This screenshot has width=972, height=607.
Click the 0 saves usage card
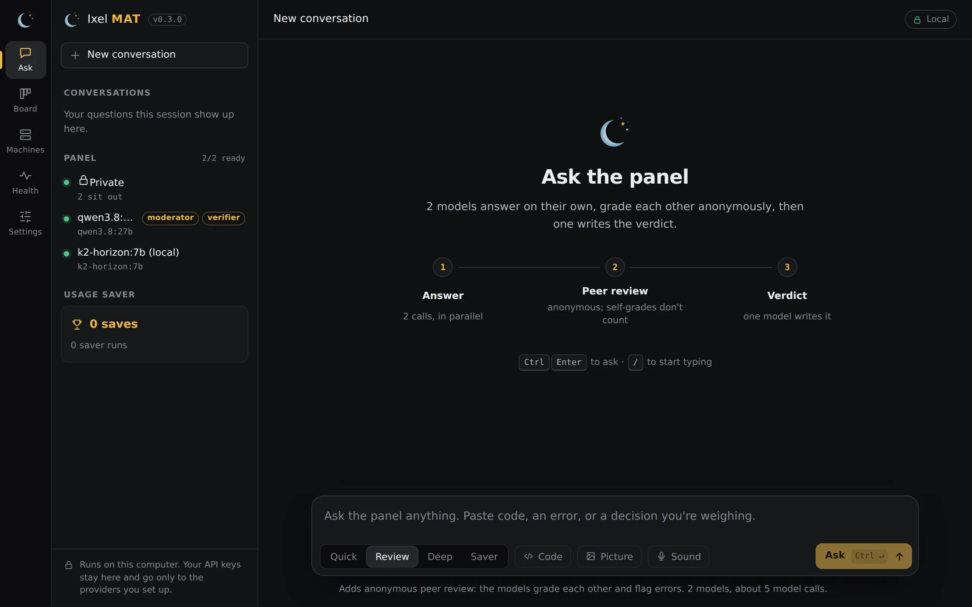[x=154, y=334]
